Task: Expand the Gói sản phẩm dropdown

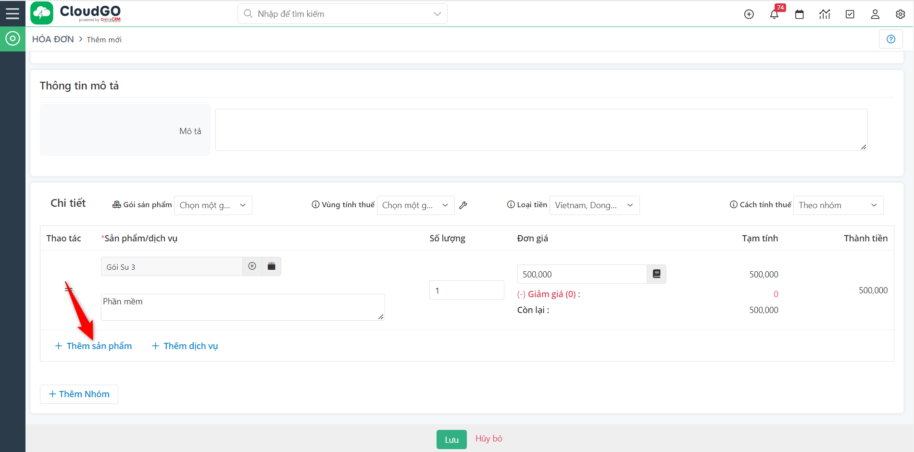Action: 213,205
